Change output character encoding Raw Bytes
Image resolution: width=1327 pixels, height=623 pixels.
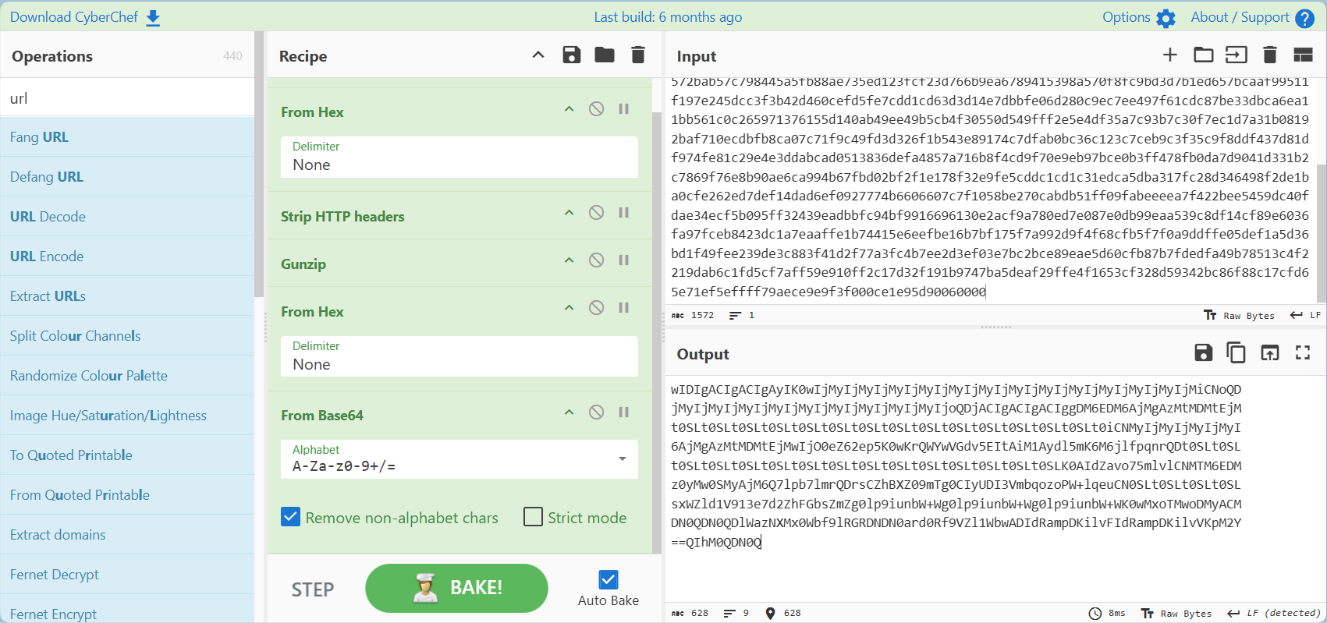(x=1176, y=613)
